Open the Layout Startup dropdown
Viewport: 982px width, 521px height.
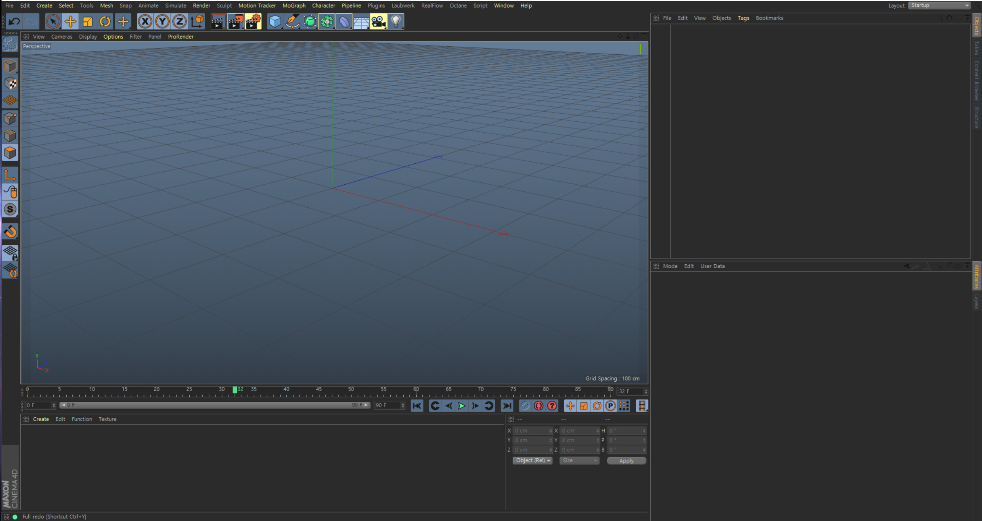(x=939, y=5)
